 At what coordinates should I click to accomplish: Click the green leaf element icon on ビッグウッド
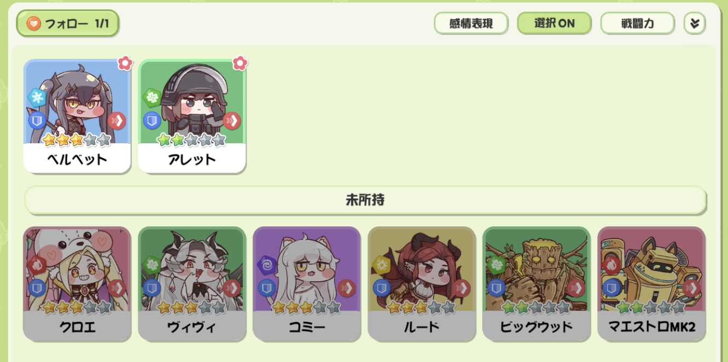497,265
